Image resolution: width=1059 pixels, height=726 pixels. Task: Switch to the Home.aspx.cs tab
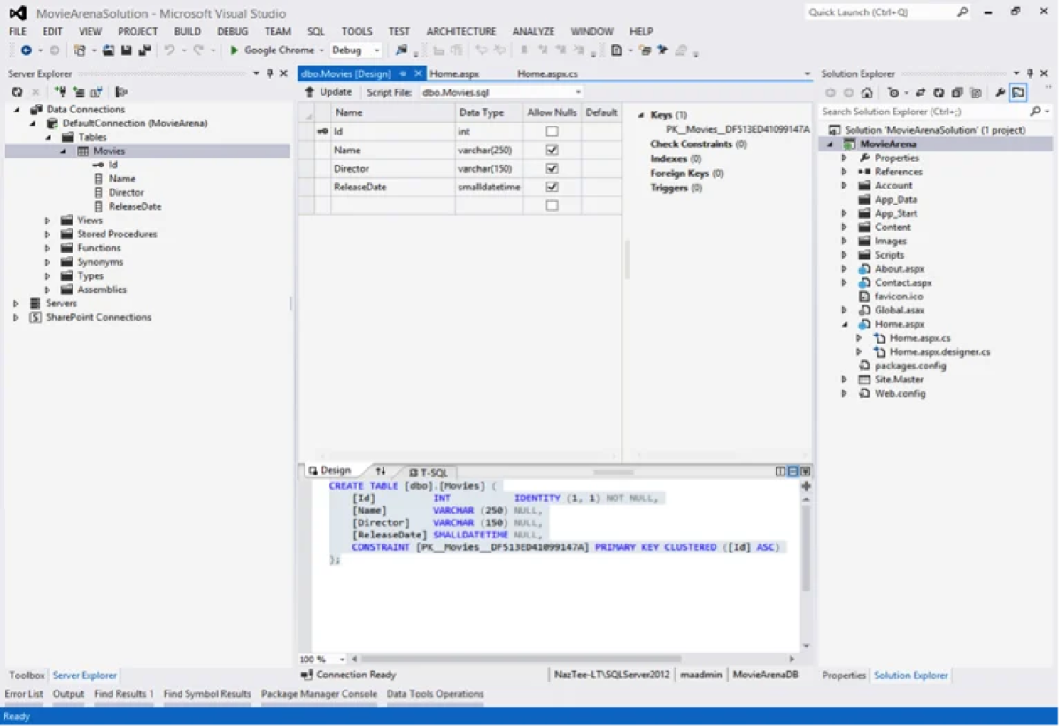(x=547, y=73)
